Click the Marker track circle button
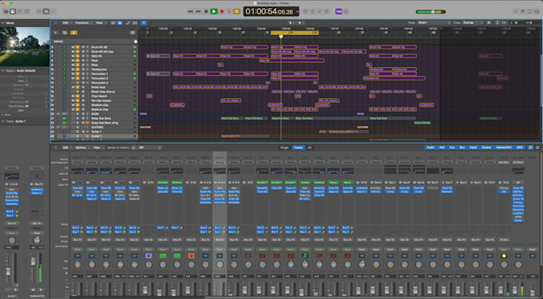Screen dimensions: 543x299 136,41
